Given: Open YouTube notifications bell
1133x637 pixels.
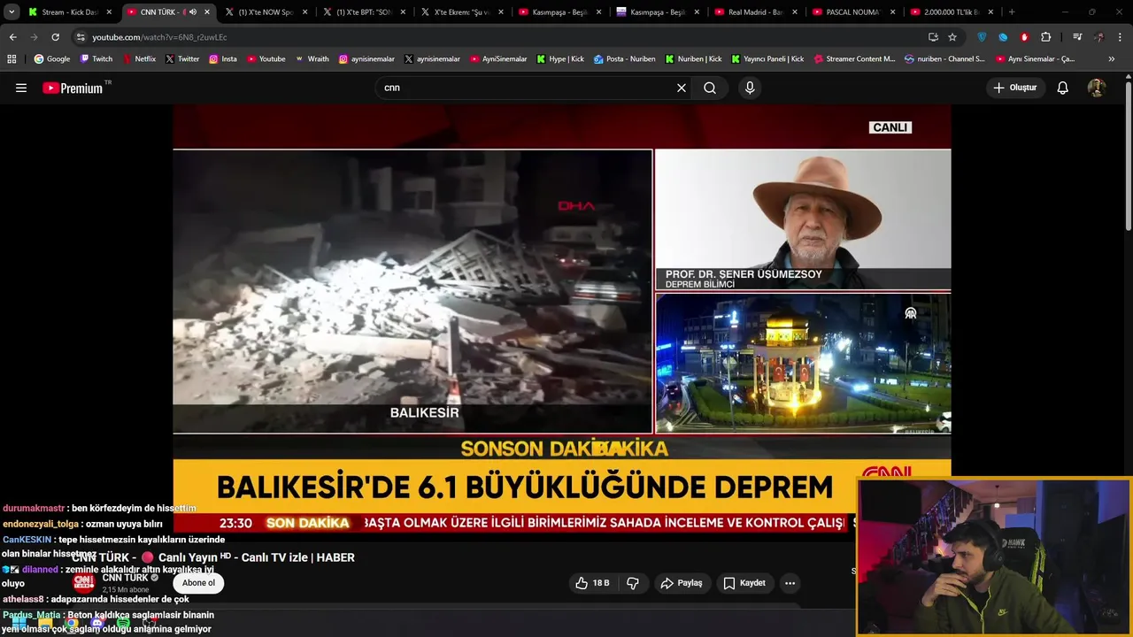Looking at the screenshot, I should click(x=1063, y=88).
